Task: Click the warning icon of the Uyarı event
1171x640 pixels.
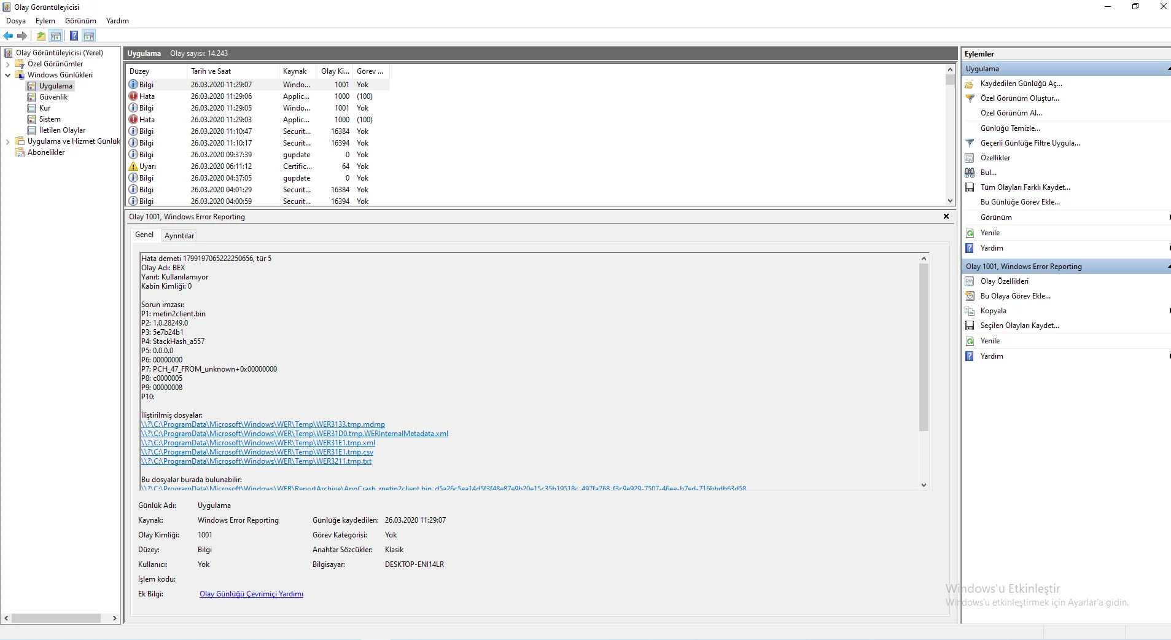Action: coord(133,166)
